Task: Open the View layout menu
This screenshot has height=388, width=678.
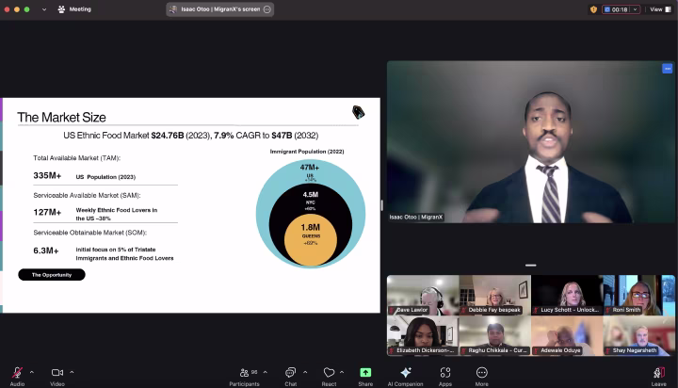Action: point(660,9)
